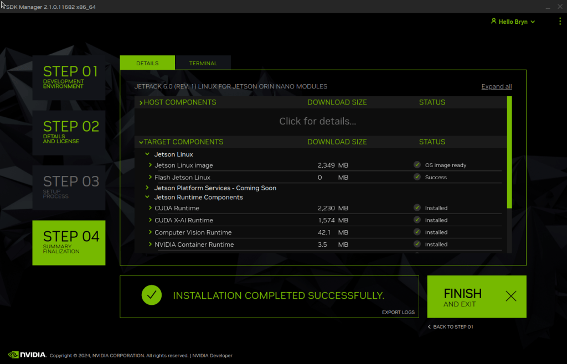567x364 pixels.
Task: Click the green vertical scrollbar in components list
Action: [509, 152]
